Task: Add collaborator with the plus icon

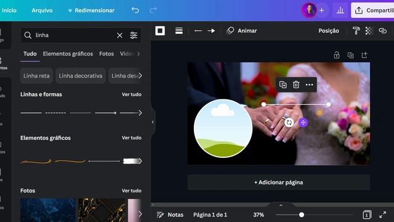Action: pyautogui.click(x=321, y=10)
